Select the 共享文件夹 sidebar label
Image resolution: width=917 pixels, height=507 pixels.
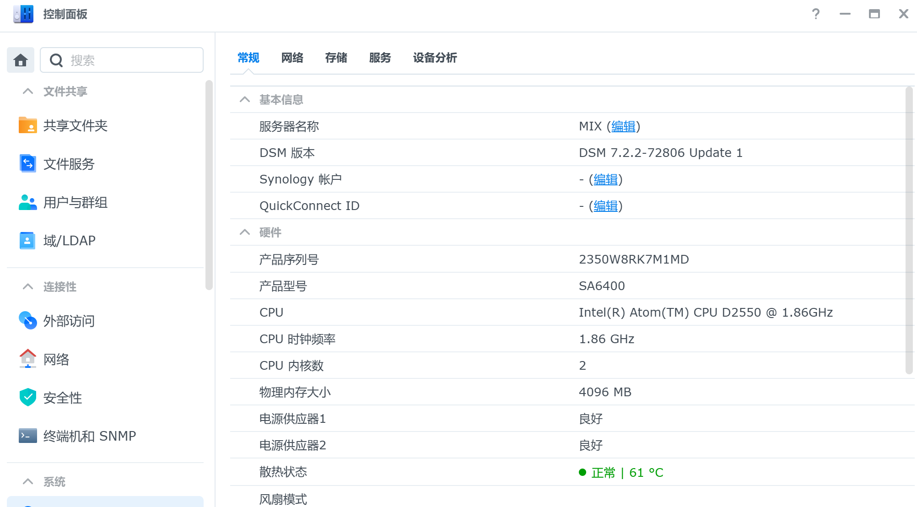tap(76, 125)
